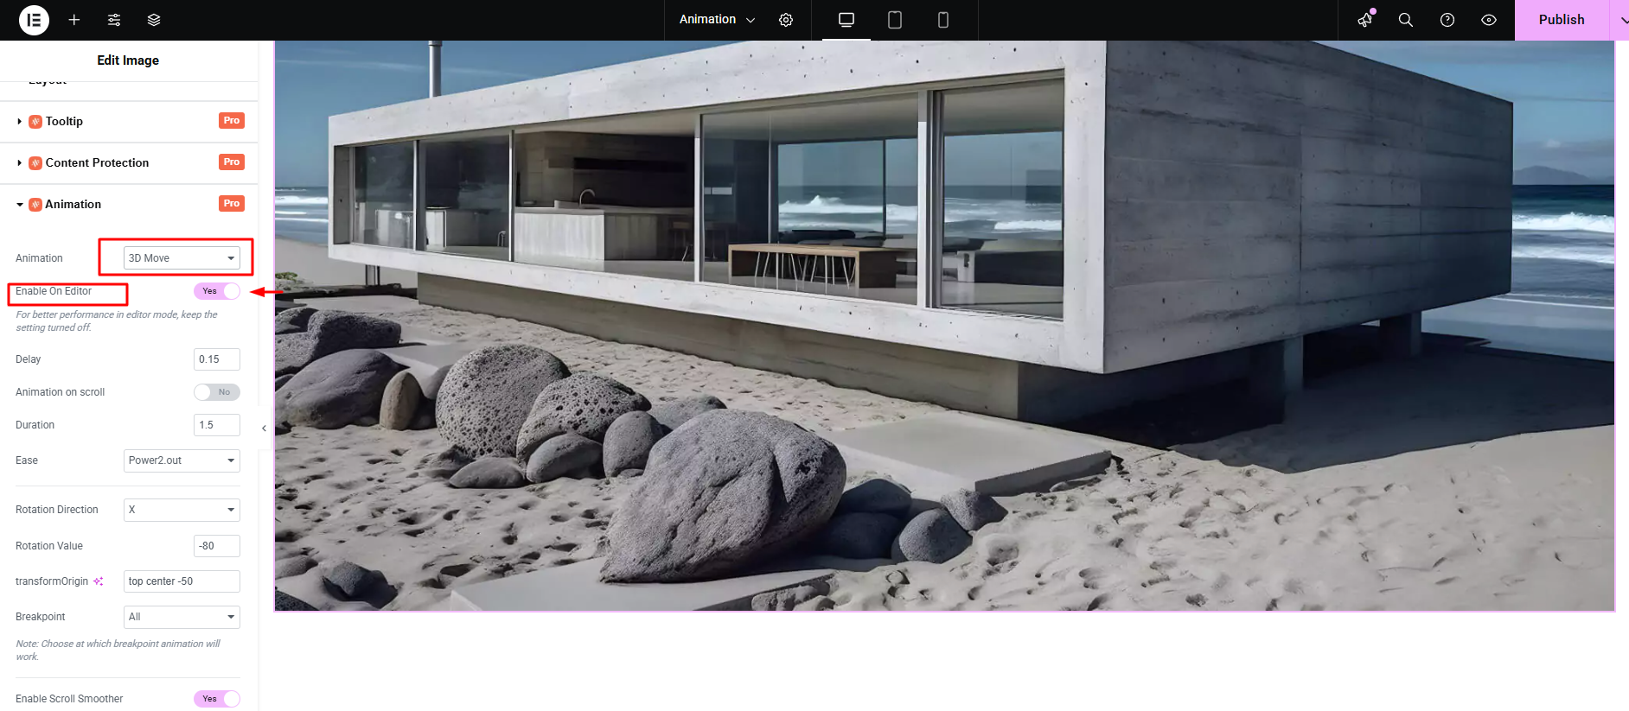Open the Add Element plus icon
Image resolution: width=1629 pixels, height=711 pixels.
[x=74, y=20]
